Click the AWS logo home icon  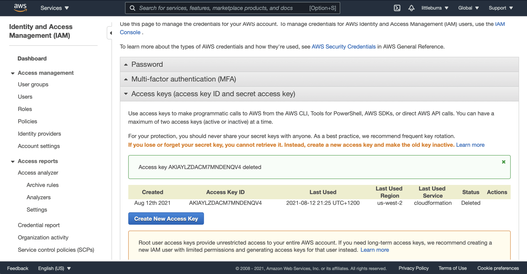(20, 8)
